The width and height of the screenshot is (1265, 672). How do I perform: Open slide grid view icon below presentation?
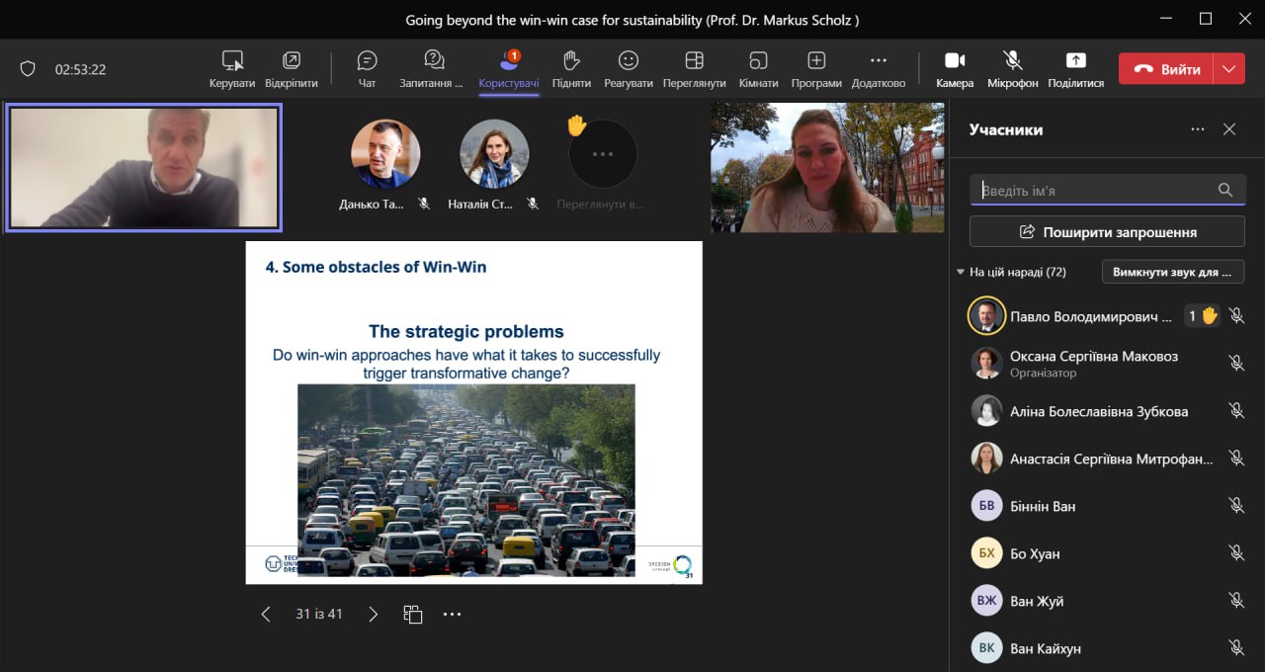point(413,615)
